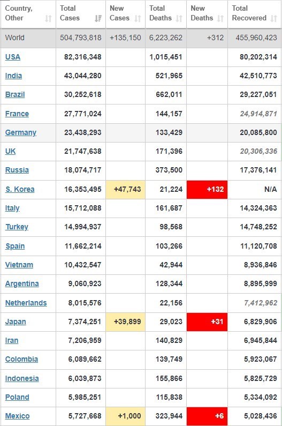
Task: Open the USA country link
Action: click(13, 57)
